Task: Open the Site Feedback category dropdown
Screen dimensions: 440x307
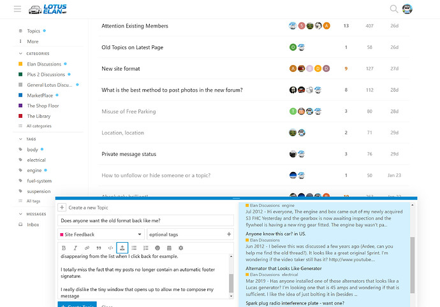Action: pos(101,234)
